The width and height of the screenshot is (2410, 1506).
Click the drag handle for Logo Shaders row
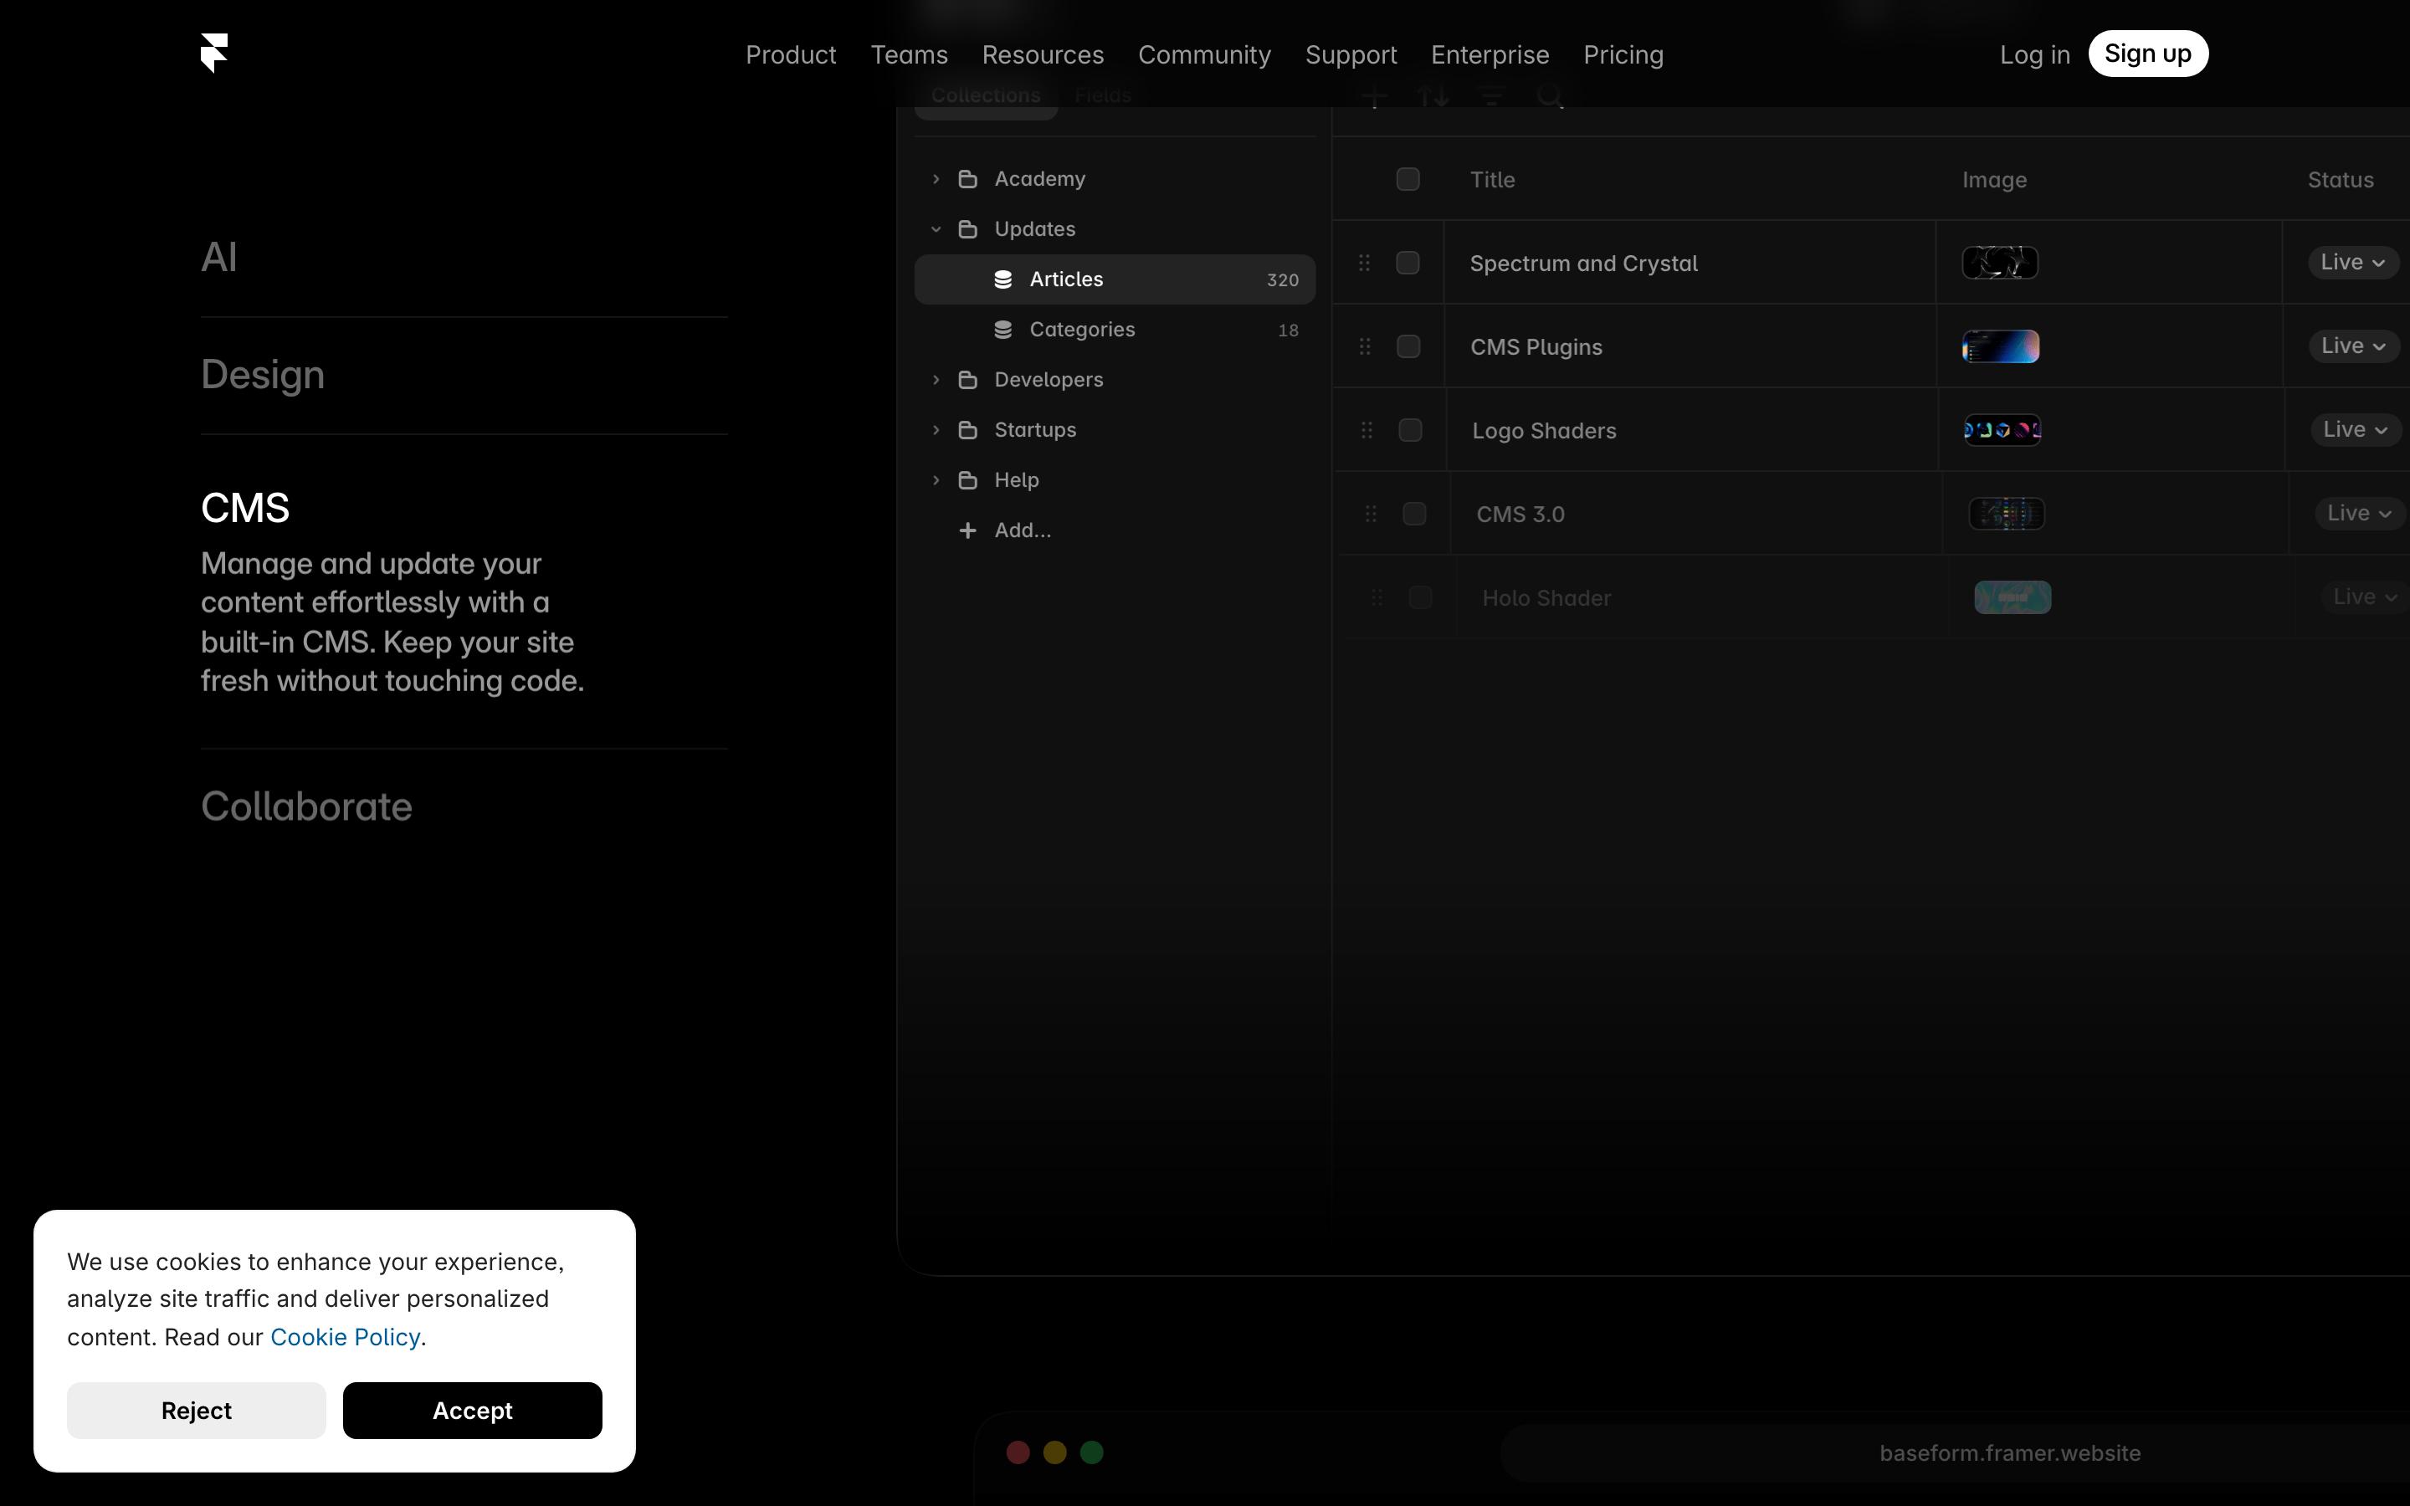pos(1367,430)
